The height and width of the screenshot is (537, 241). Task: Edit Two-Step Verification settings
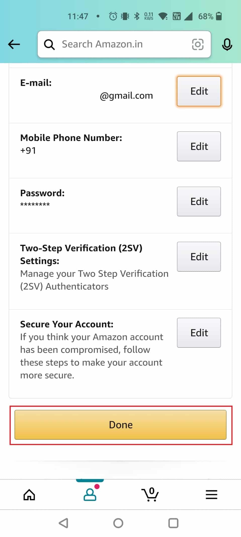coord(198,257)
